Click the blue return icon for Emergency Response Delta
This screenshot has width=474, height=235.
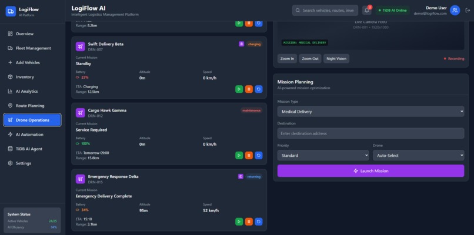[258, 221]
